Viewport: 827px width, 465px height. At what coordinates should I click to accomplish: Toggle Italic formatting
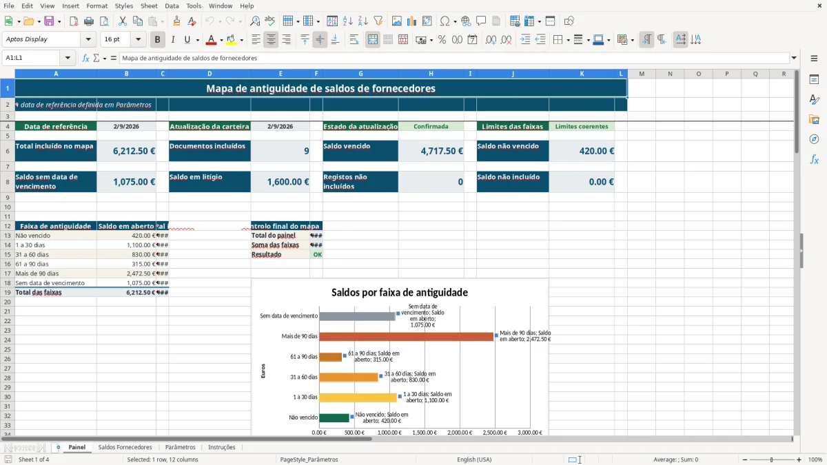[x=173, y=40]
